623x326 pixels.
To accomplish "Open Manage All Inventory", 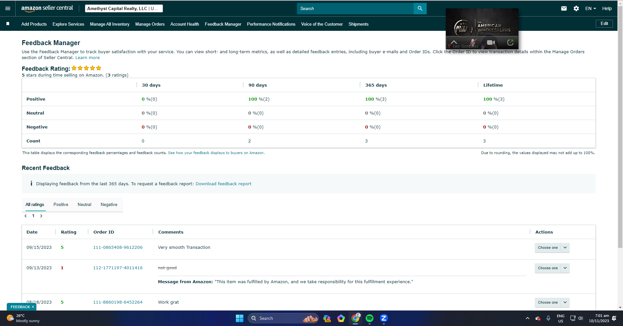I will click(110, 24).
